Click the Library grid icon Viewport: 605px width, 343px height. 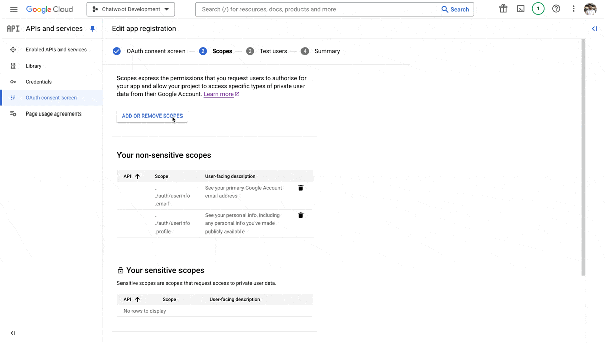pos(13,66)
